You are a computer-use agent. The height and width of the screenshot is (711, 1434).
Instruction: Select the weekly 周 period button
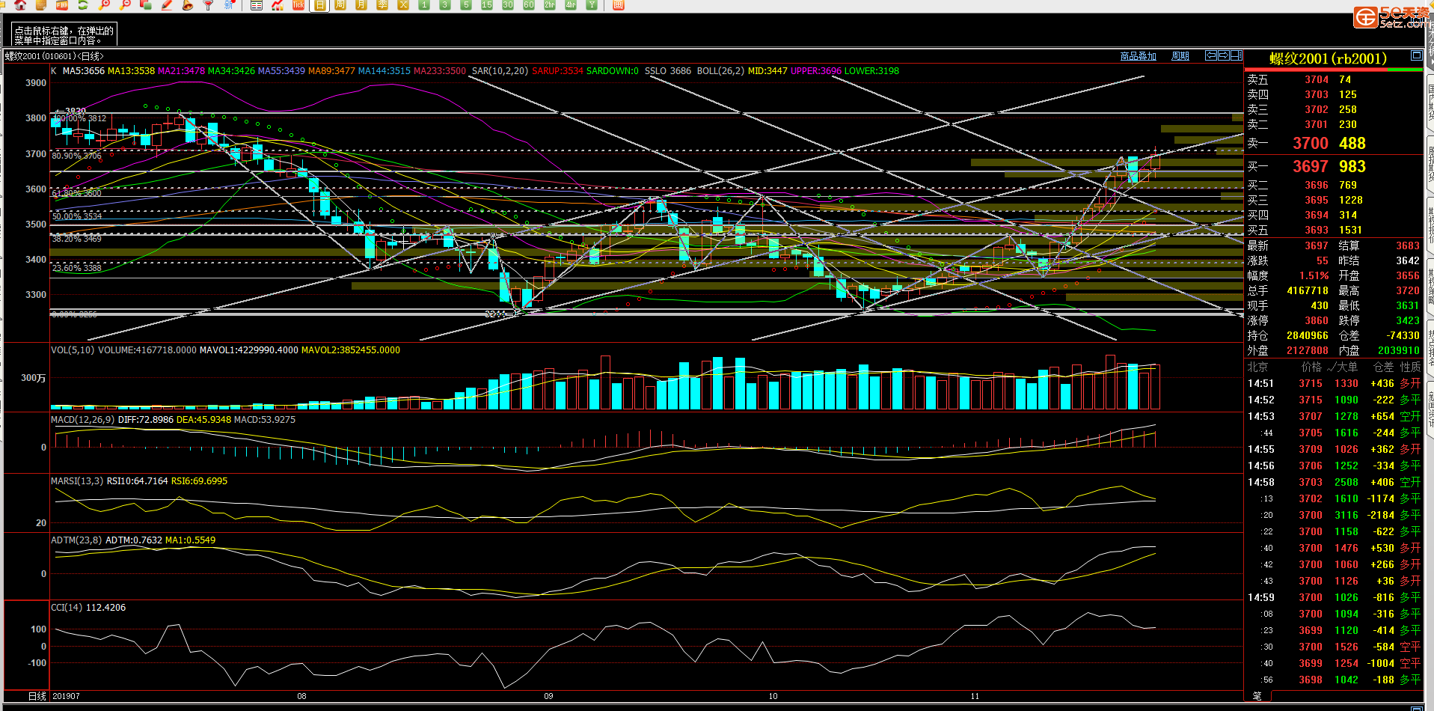click(x=340, y=4)
